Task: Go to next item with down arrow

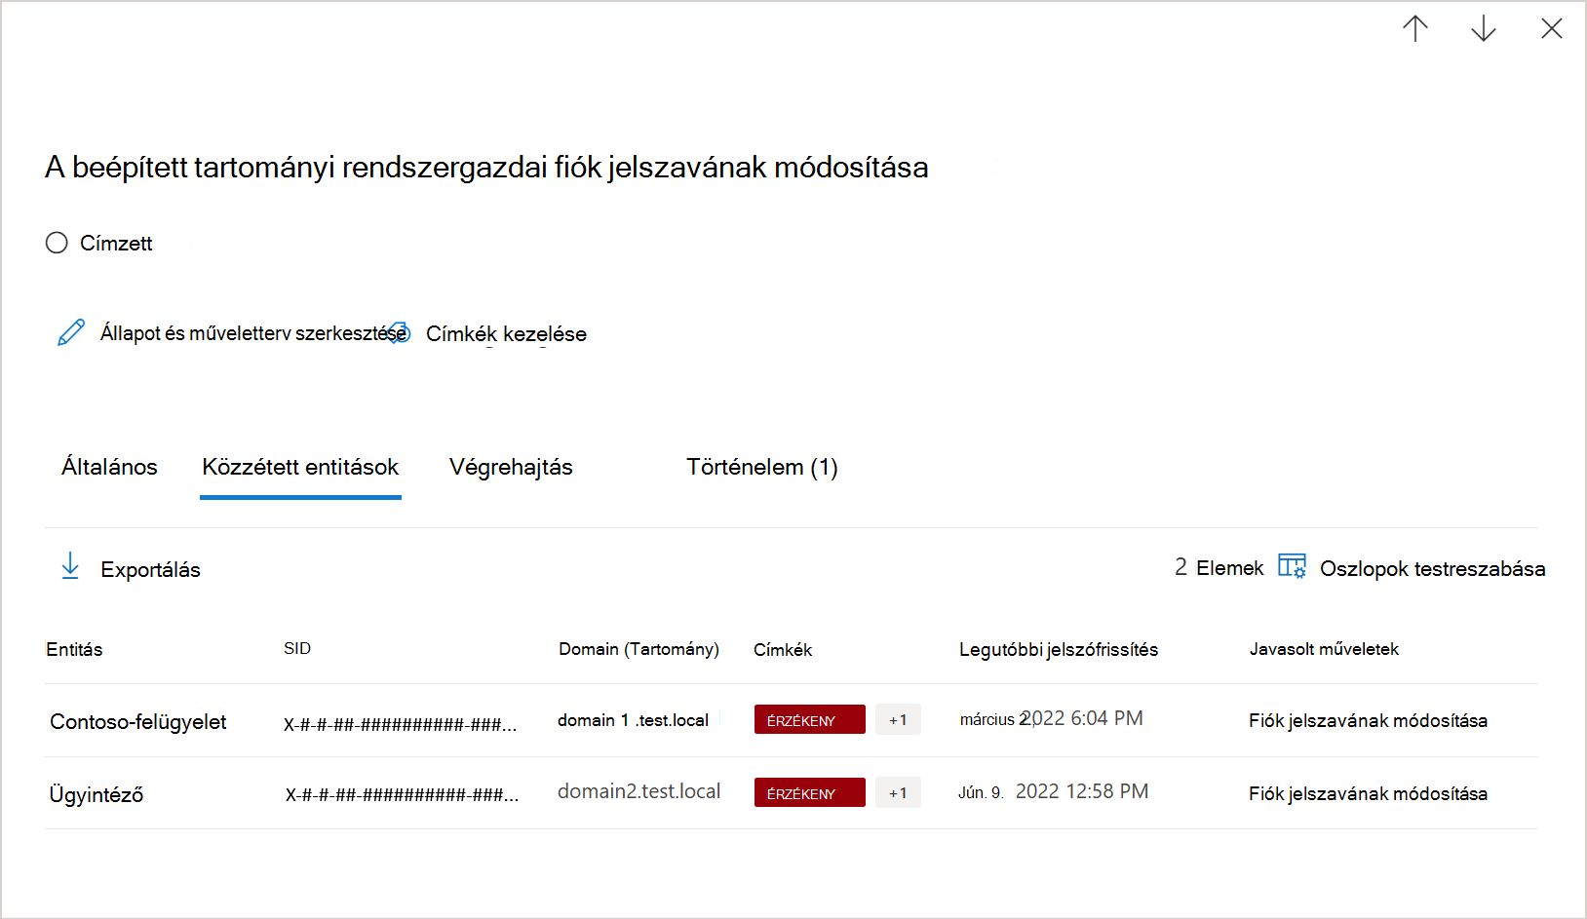Action: (x=1484, y=28)
